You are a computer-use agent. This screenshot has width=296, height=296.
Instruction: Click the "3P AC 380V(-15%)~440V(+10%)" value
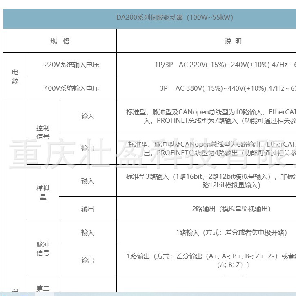213,88
